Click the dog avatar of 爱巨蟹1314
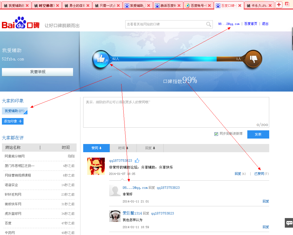 115,216
